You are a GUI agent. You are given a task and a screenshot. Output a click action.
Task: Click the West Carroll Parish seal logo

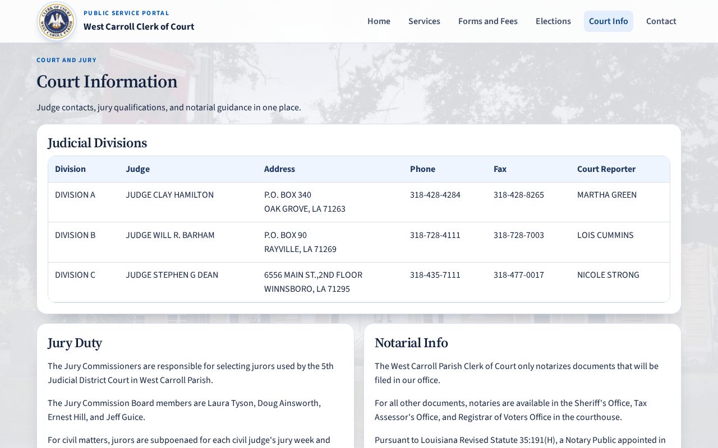coord(57,21)
